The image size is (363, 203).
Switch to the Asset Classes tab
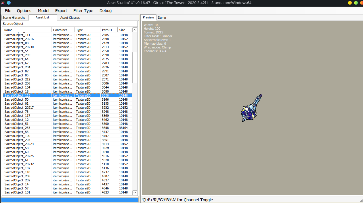coord(70,18)
